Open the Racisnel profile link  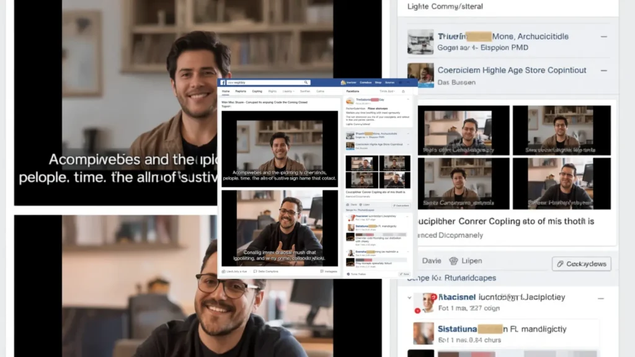tap(457, 297)
